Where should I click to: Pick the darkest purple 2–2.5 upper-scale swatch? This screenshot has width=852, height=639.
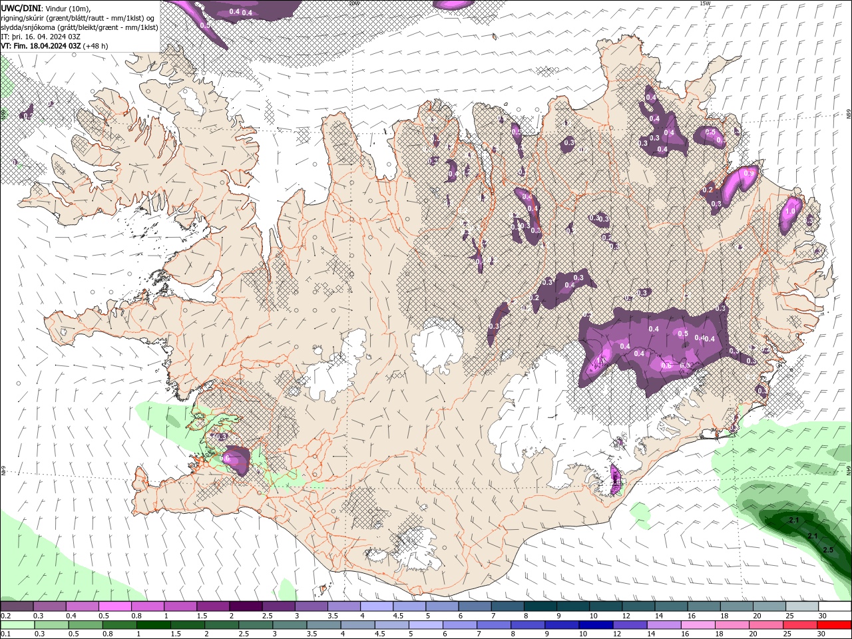click(x=245, y=606)
